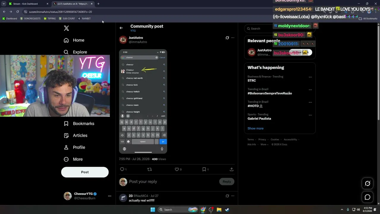Open JustAstro's avatar on the post

(123, 40)
